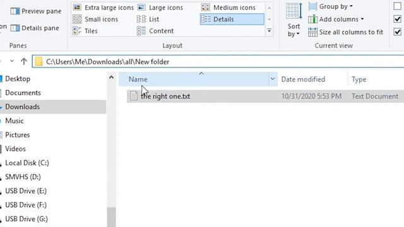Screen dimensions: 404x227
Task: Toggle the Details pane
Action: point(35,28)
